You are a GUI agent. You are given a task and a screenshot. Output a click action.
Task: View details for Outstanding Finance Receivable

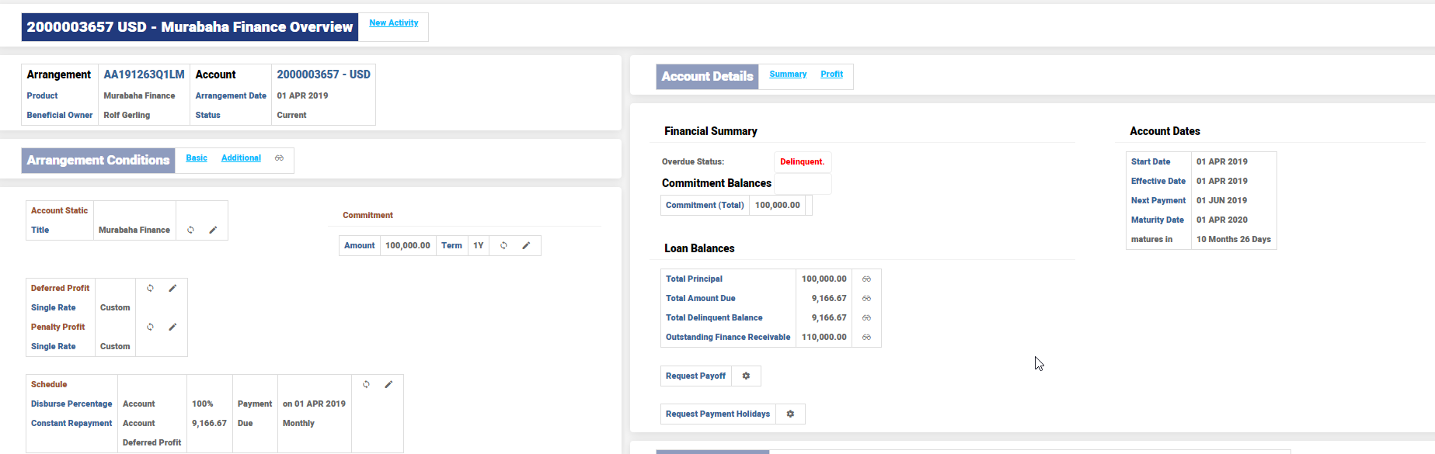[x=866, y=338]
